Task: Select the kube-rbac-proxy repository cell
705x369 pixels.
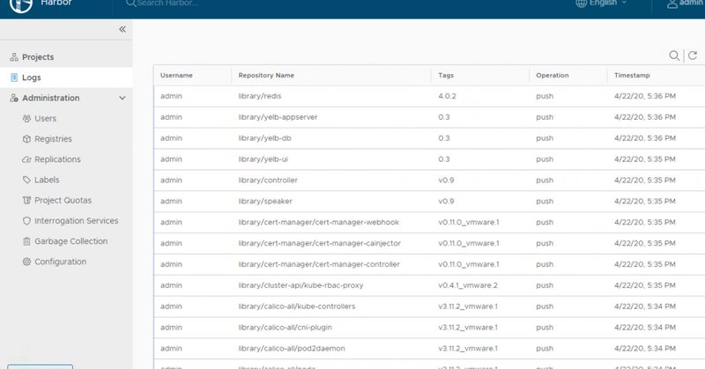Action: [301, 285]
